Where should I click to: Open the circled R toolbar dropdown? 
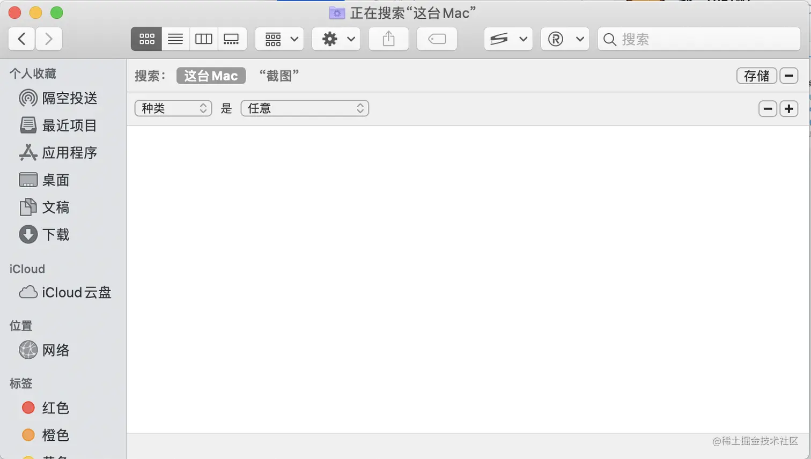coord(565,39)
